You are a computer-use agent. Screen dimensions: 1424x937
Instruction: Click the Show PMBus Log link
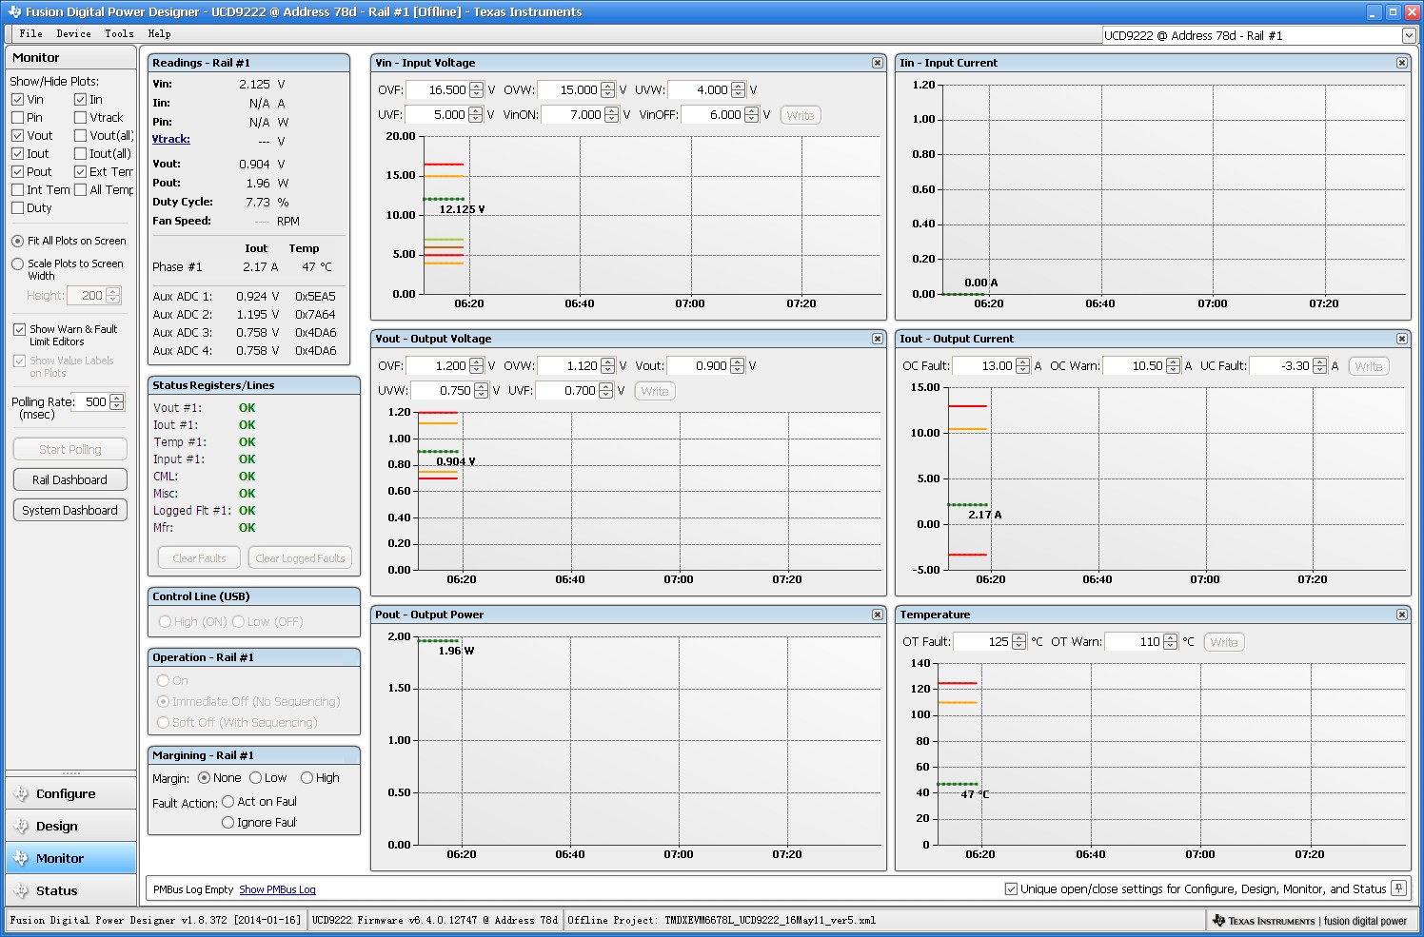coord(277,890)
